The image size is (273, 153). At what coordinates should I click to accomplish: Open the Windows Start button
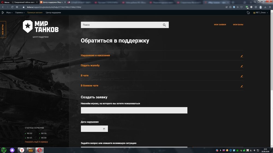point(4,150)
